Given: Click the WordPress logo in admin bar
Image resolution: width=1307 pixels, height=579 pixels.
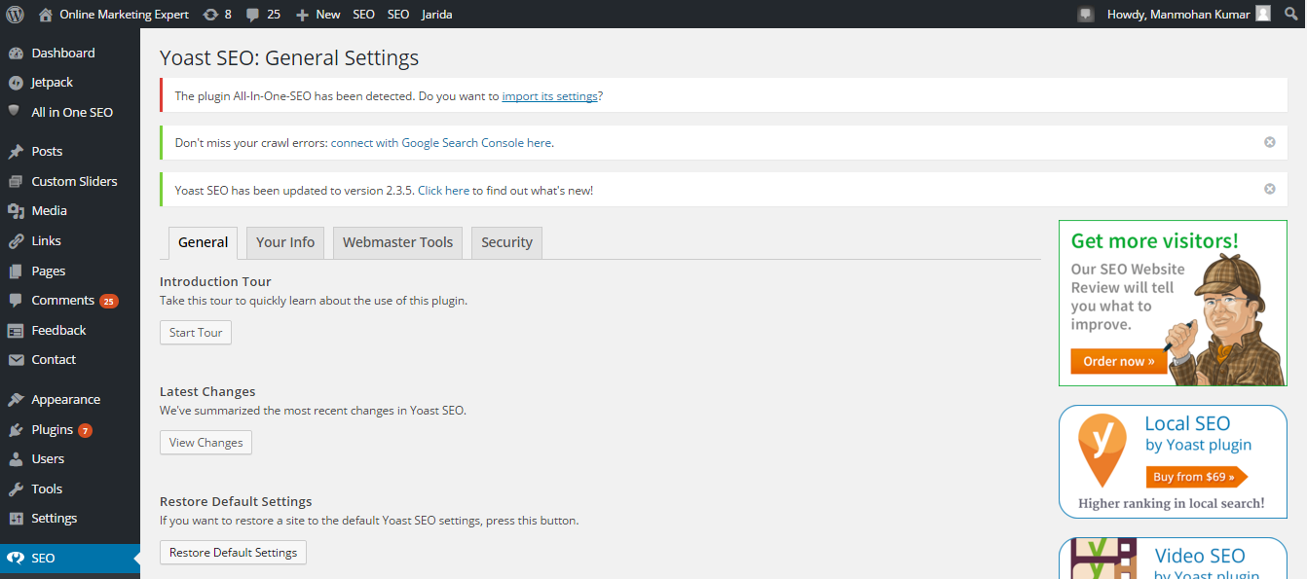Looking at the screenshot, I should 15,15.
